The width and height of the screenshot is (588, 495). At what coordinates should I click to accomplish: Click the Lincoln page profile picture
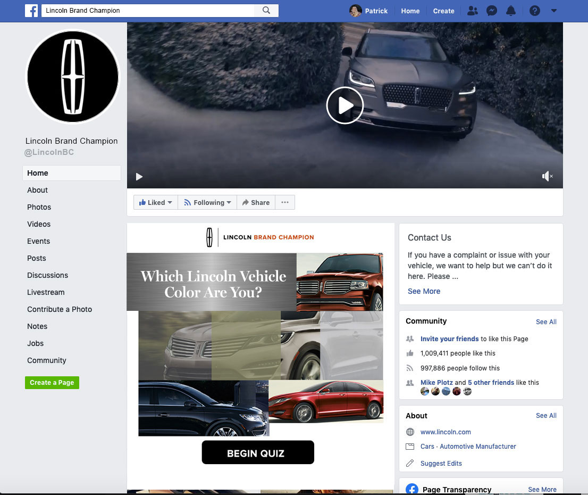point(73,77)
